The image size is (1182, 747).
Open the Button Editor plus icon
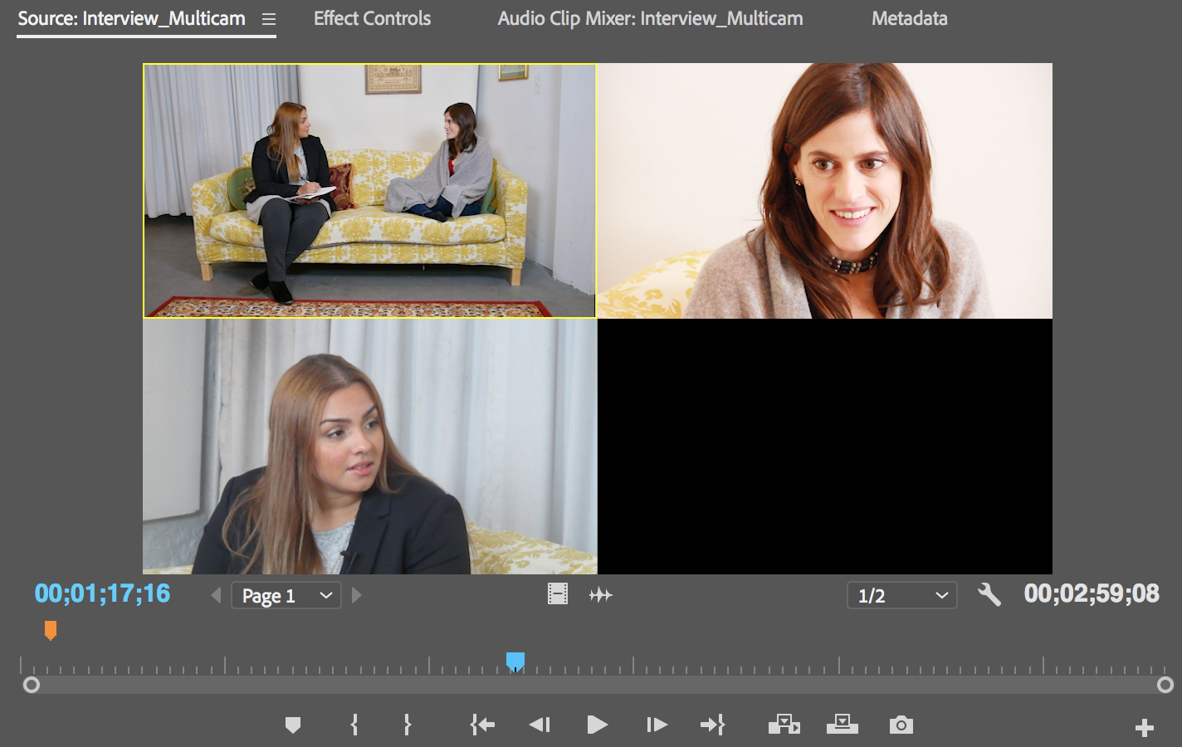(1144, 728)
